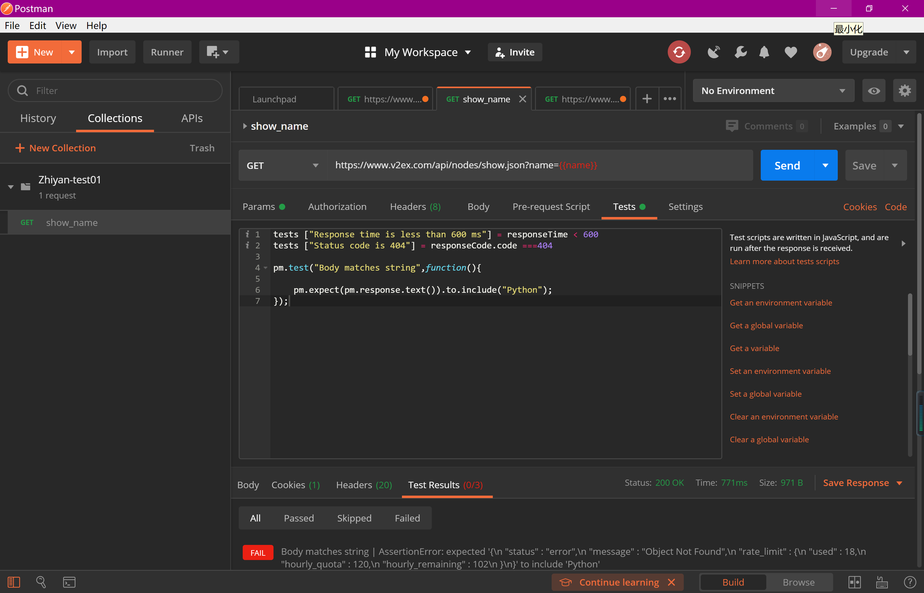
Task: Open the interceptor satellite icon
Action: click(714, 52)
